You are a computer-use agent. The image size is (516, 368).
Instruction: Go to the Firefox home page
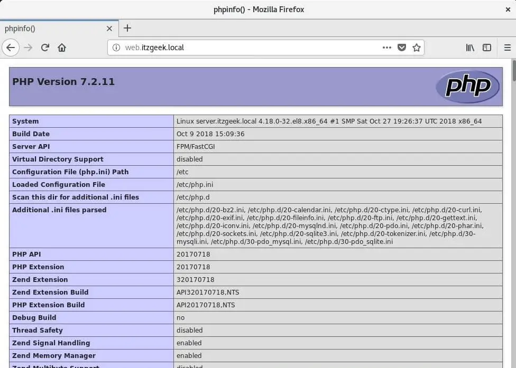point(62,48)
